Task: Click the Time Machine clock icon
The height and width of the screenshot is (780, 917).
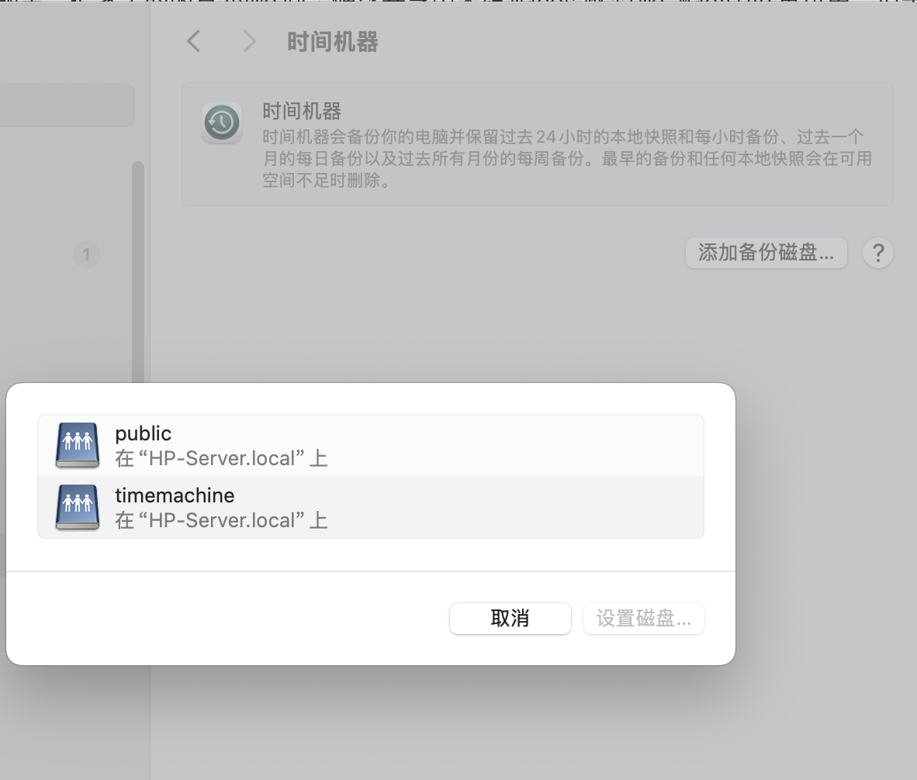Action: point(222,123)
